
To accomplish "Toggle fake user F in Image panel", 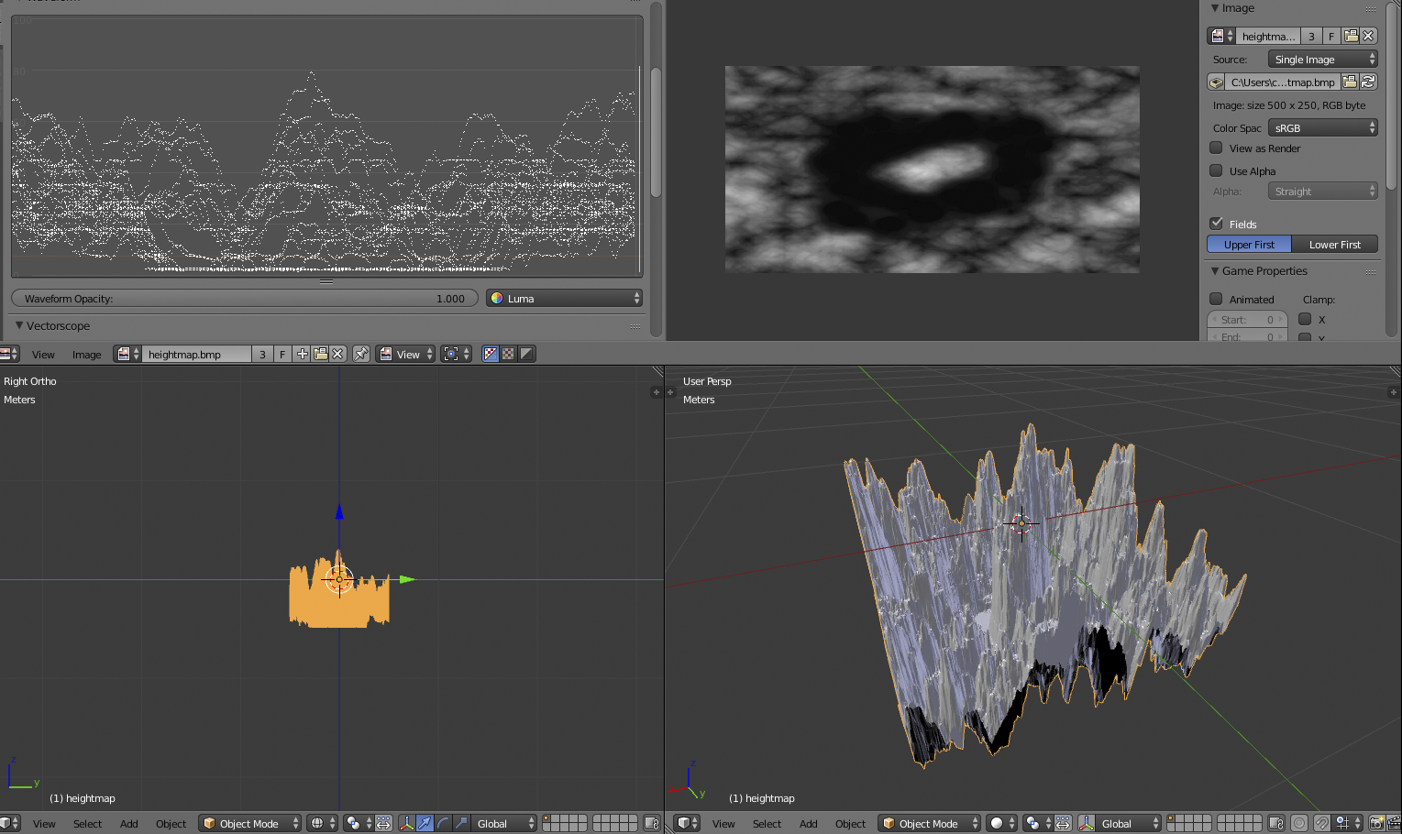I will coord(1331,36).
